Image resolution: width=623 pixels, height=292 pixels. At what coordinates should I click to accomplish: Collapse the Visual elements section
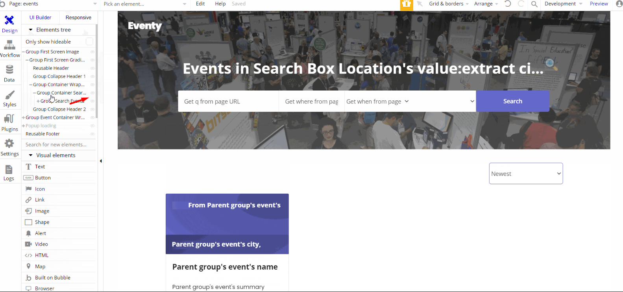pyautogui.click(x=31, y=155)
